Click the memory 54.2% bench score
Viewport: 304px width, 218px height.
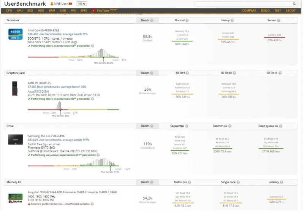(147, 198)
